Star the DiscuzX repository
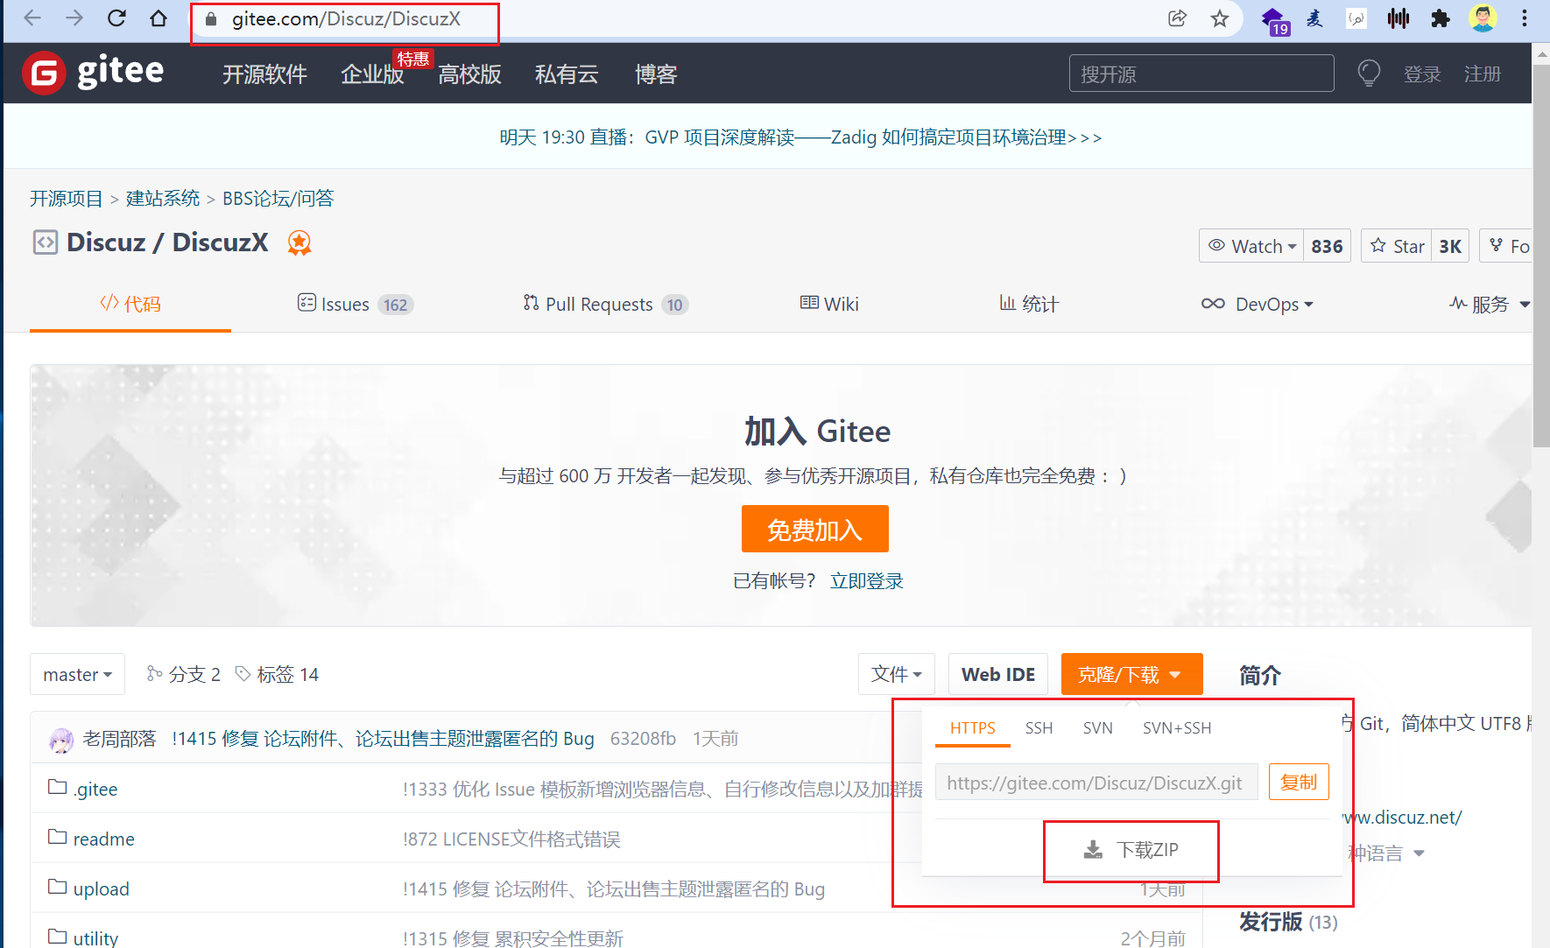This screenshot has height=948, width=1550. 1398,246
